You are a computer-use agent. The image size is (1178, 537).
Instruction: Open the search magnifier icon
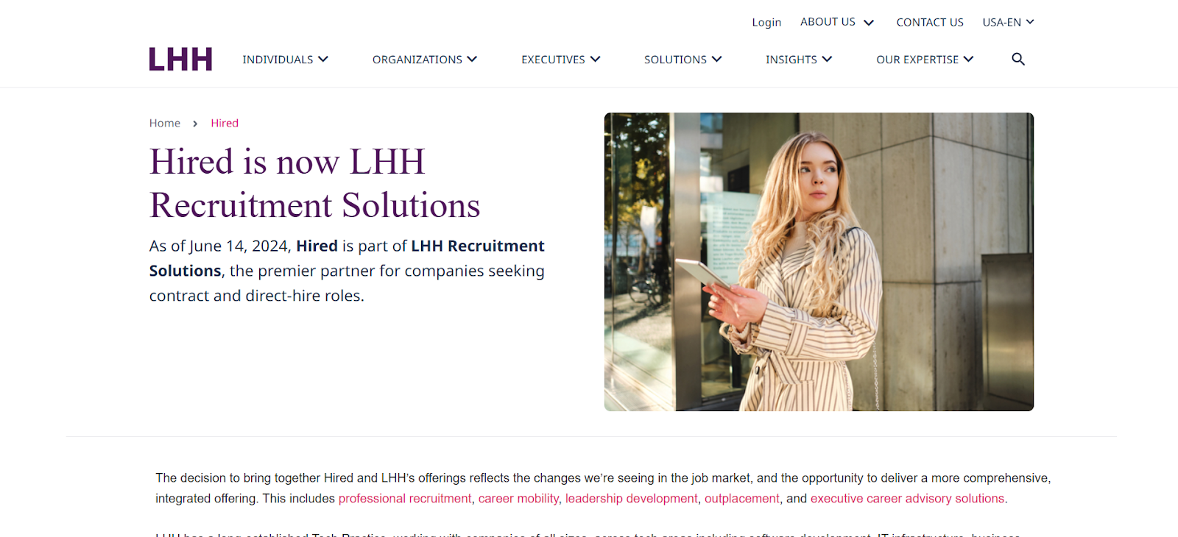[x=1018, y=59]
